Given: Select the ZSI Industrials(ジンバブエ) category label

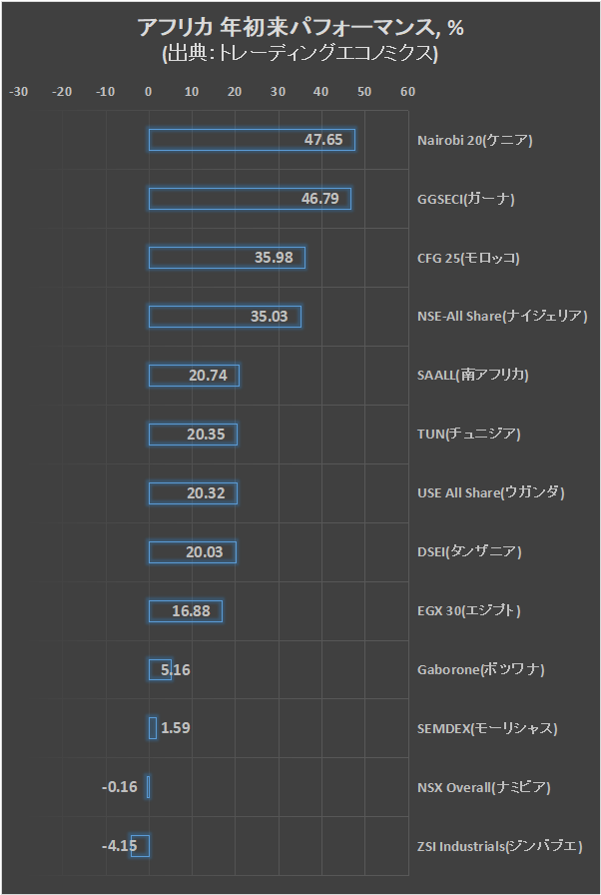Looking at the screenshot, I should pyautogui.click(x=500, y=846).
